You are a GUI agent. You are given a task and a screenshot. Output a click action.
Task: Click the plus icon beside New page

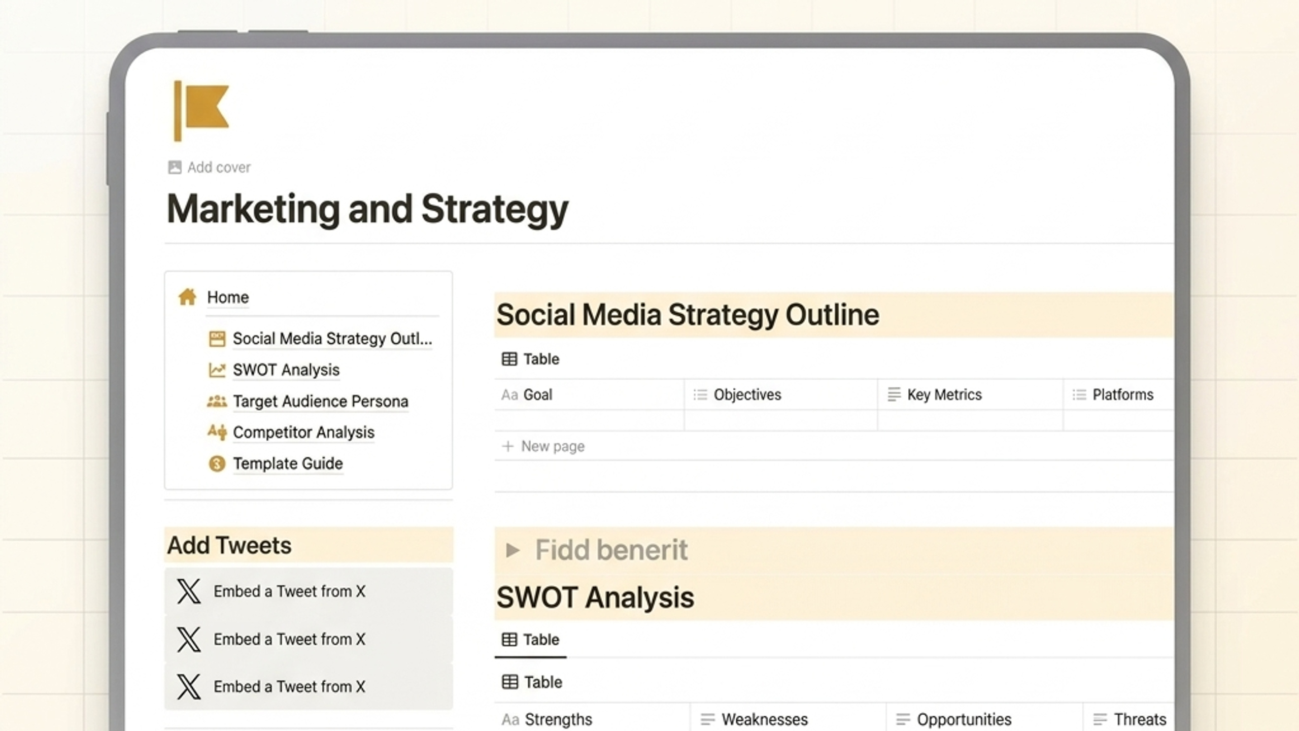[508, 446]
